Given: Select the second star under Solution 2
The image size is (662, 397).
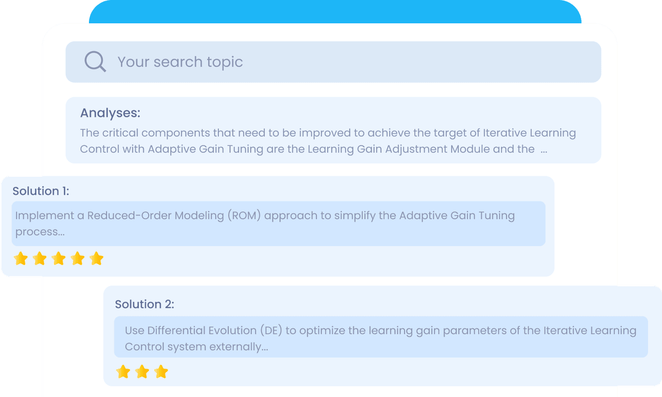Looking at the screenshot, I should pyautogui.click(x=142, y=372).
